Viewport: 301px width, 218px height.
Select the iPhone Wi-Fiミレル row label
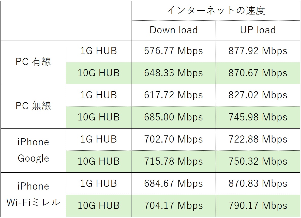[33, 194]
